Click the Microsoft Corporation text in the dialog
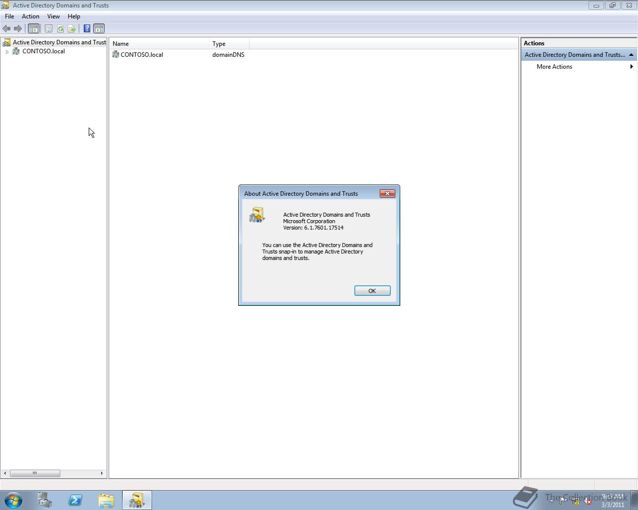Screen dimensions: 638x510 click(309, 221)
